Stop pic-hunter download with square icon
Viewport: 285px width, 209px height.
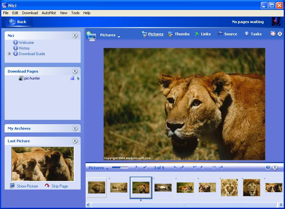point(72,78)
